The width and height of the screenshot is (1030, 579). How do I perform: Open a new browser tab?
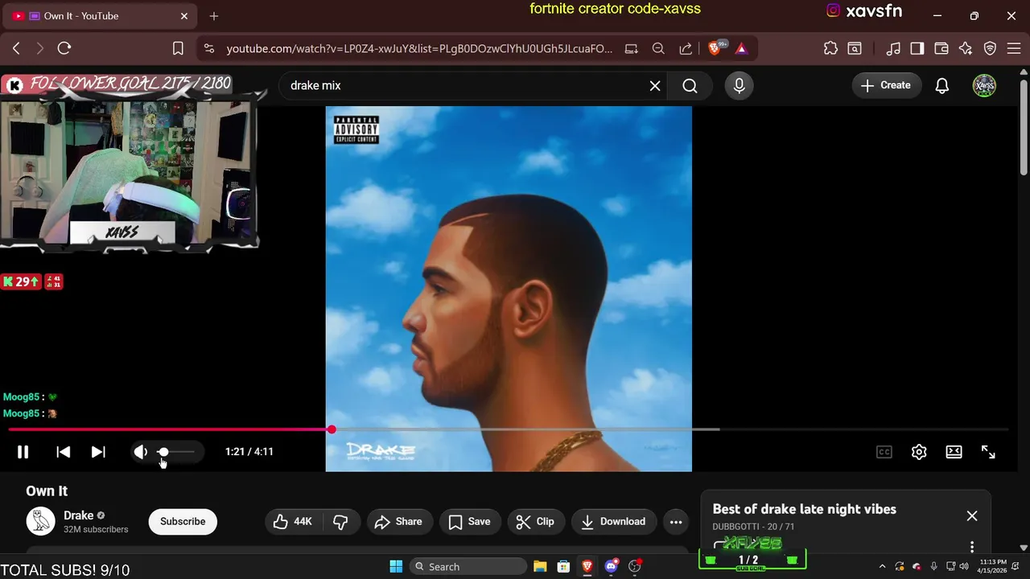[x=214, y=16]
